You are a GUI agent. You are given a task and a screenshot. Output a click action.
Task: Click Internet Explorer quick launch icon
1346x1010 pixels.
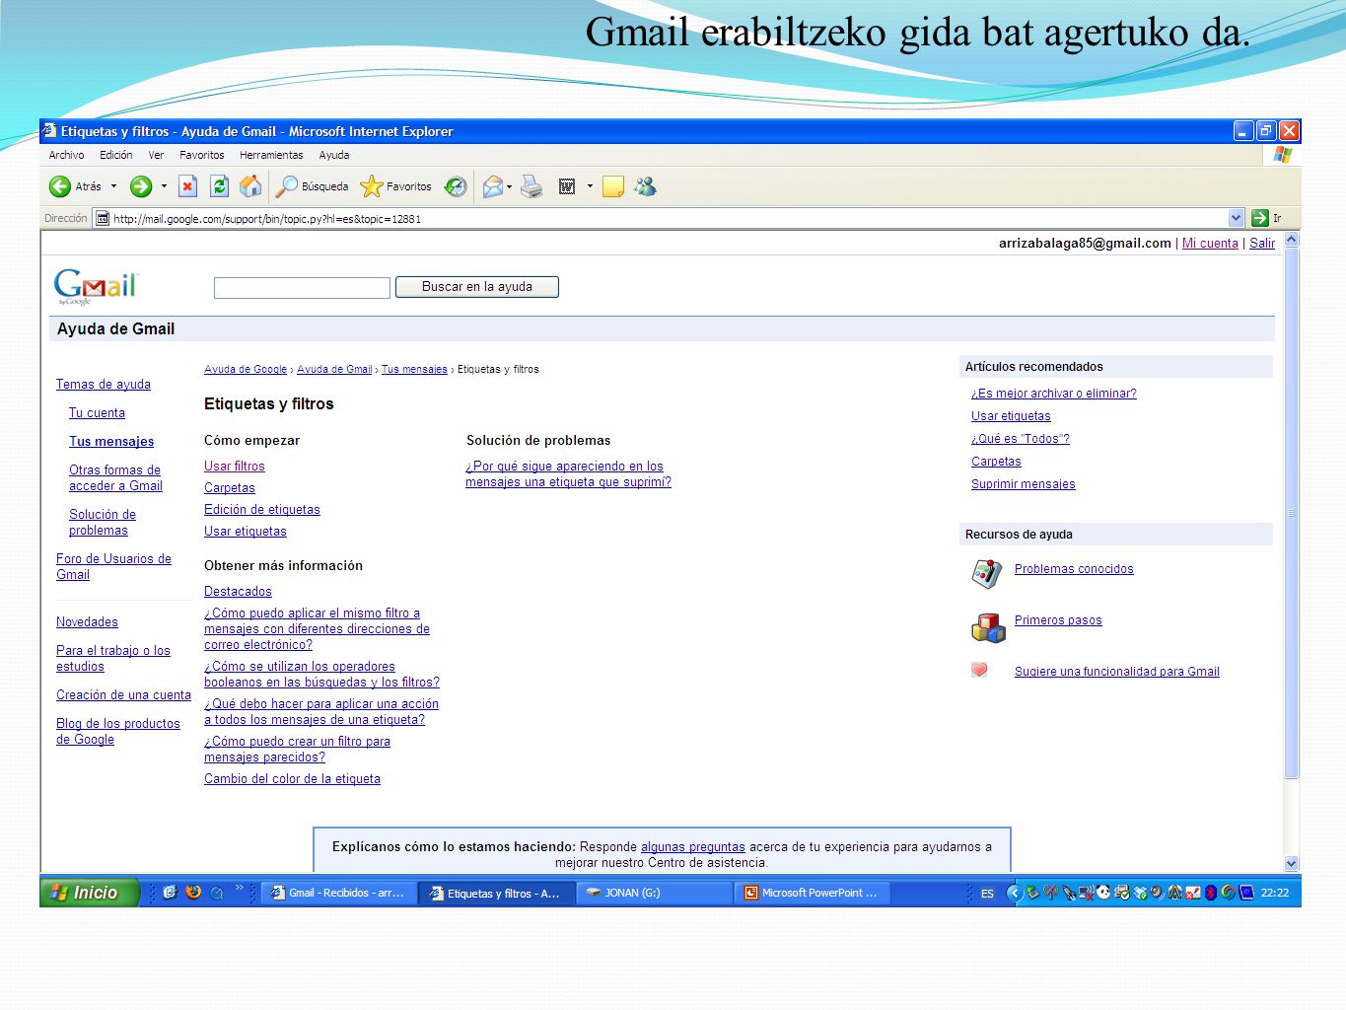coord(170,893)
